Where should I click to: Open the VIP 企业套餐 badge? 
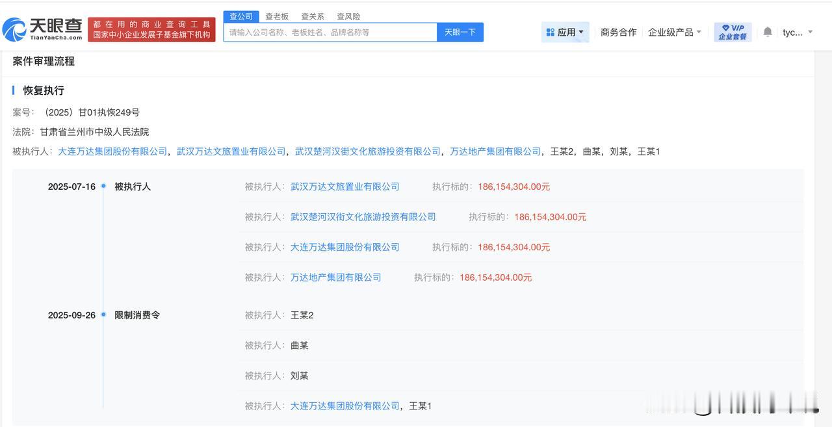point(733,32)
